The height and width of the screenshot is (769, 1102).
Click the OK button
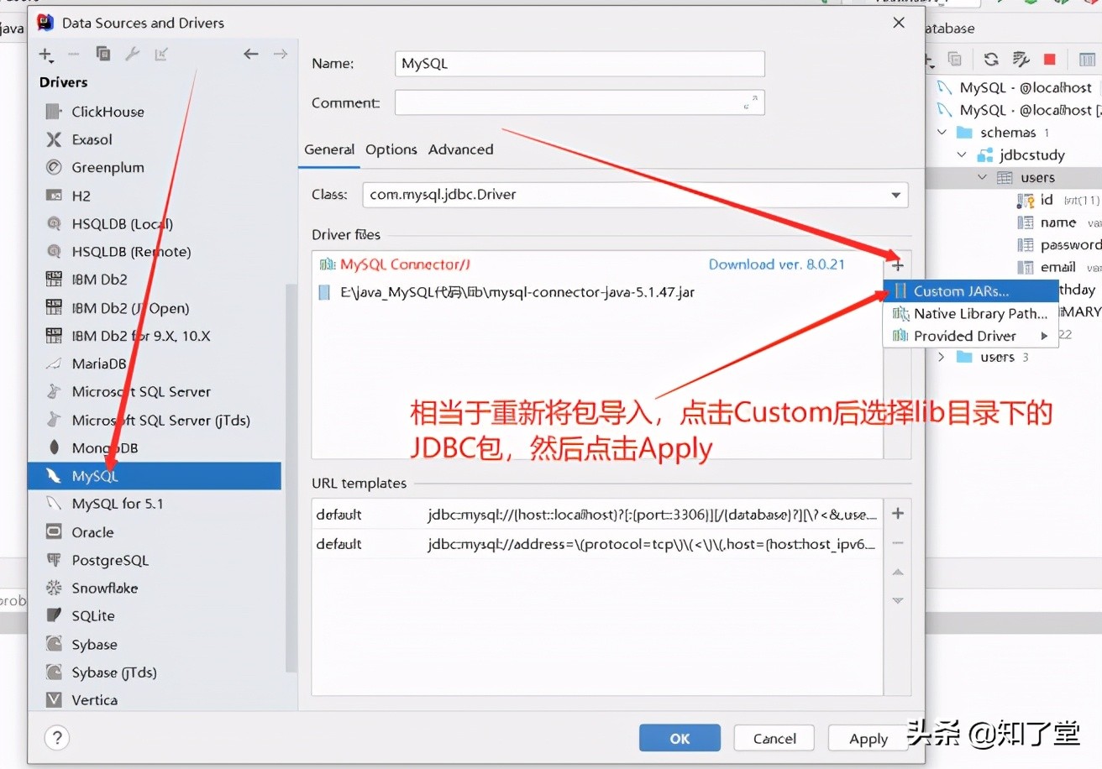coord(680,738)
